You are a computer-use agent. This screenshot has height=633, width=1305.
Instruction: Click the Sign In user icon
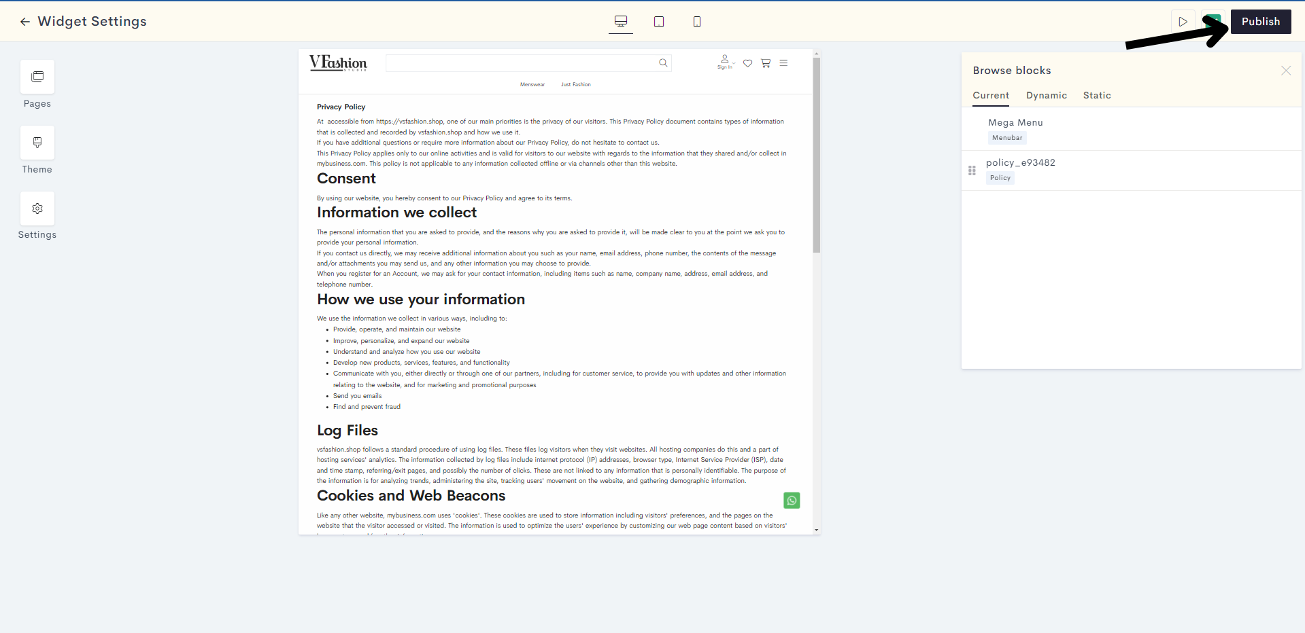pyautogui.click(x=725, y=62)
